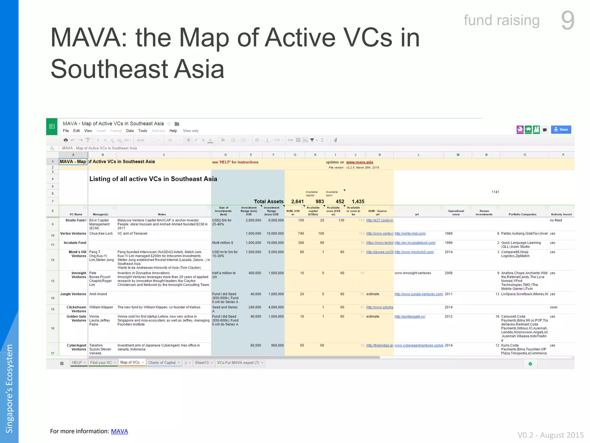Screen dimensions: 590x443
Task: Select row 12 header
Action: 52,260
